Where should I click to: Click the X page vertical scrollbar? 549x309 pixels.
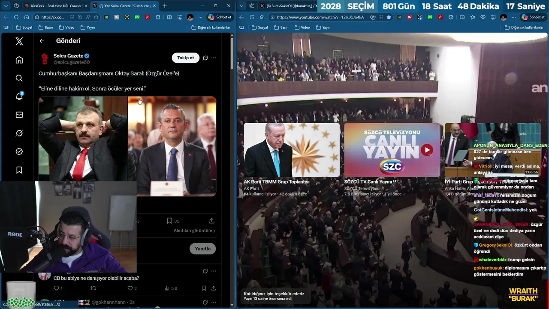pyautogui.click(x=232, y=53)
